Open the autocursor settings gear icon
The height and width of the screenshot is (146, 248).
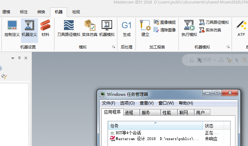point(229,60)
